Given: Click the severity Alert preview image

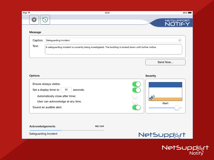Looking at the screenshot, I should (165, 91).
